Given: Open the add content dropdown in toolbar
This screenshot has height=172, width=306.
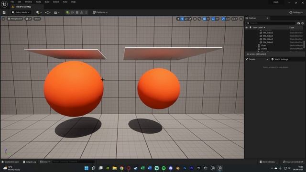Looking at the screenshot, I should 39,12.
